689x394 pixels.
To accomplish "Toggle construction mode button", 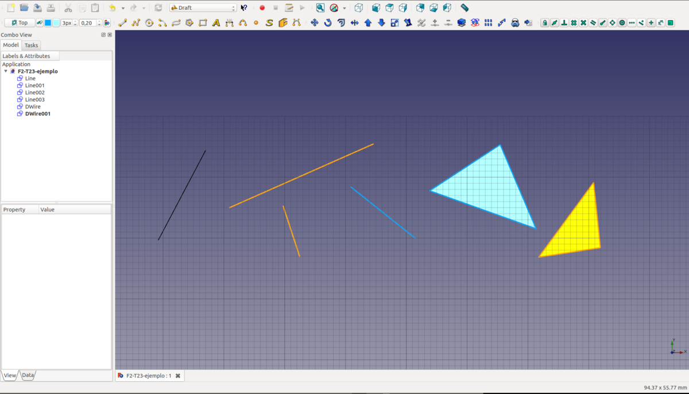I will click(x=40, y=23).
